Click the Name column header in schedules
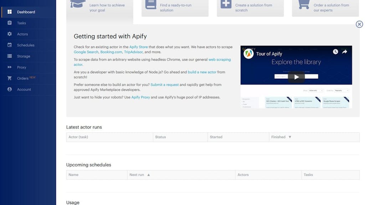 97,175
